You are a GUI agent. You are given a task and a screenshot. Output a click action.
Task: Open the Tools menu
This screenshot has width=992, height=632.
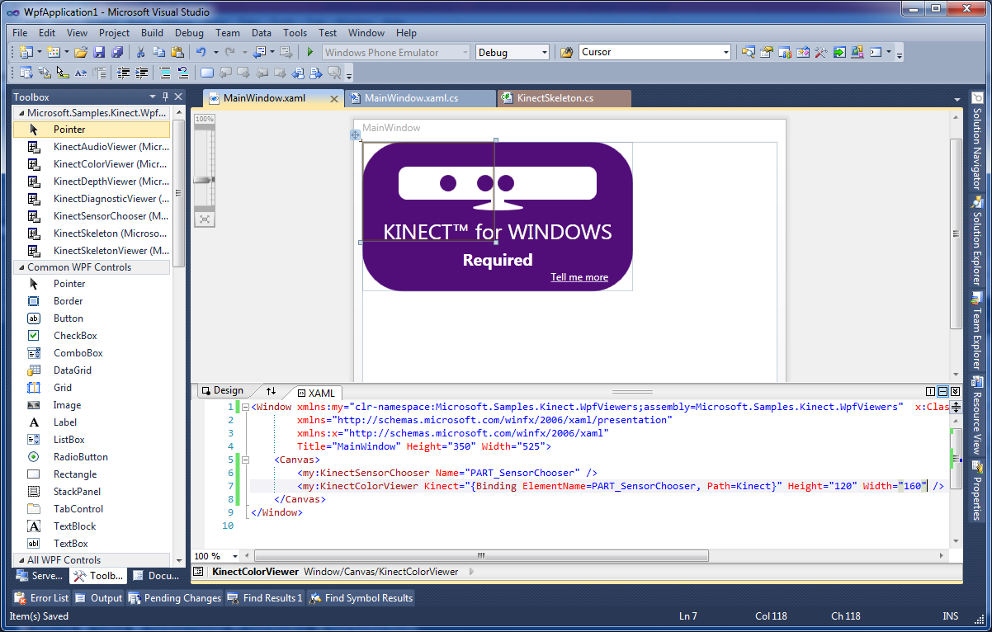pos(295,33)
